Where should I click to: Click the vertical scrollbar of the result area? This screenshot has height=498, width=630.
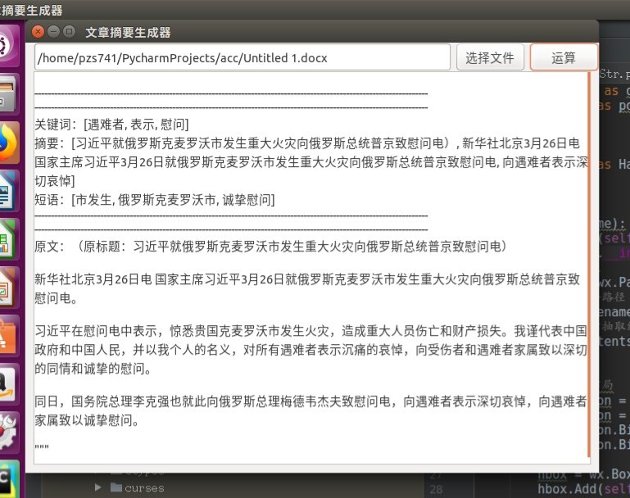(589, 265)
